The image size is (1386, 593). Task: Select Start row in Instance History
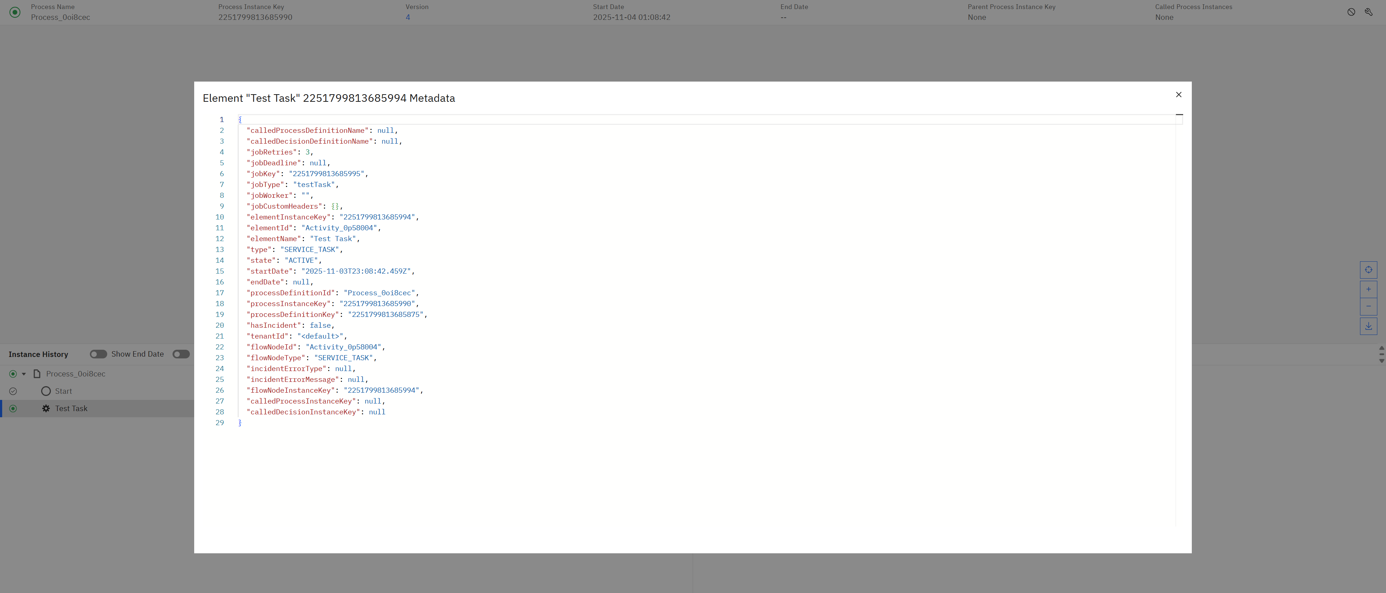64,391
